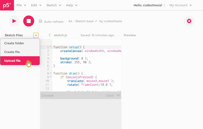Collapse the console with the chevron
Screen dimensions: 203x129
pos(118,95)
